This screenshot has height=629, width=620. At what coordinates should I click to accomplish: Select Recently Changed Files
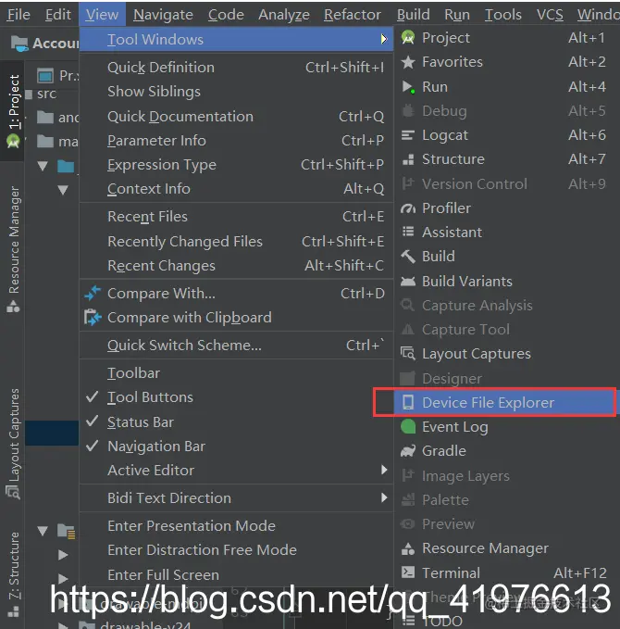point(237,242)
